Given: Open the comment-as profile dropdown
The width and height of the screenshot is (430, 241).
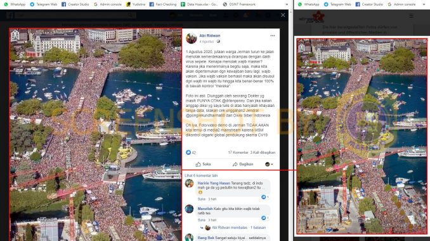Looking at the screenshot, I should point(269,164).
